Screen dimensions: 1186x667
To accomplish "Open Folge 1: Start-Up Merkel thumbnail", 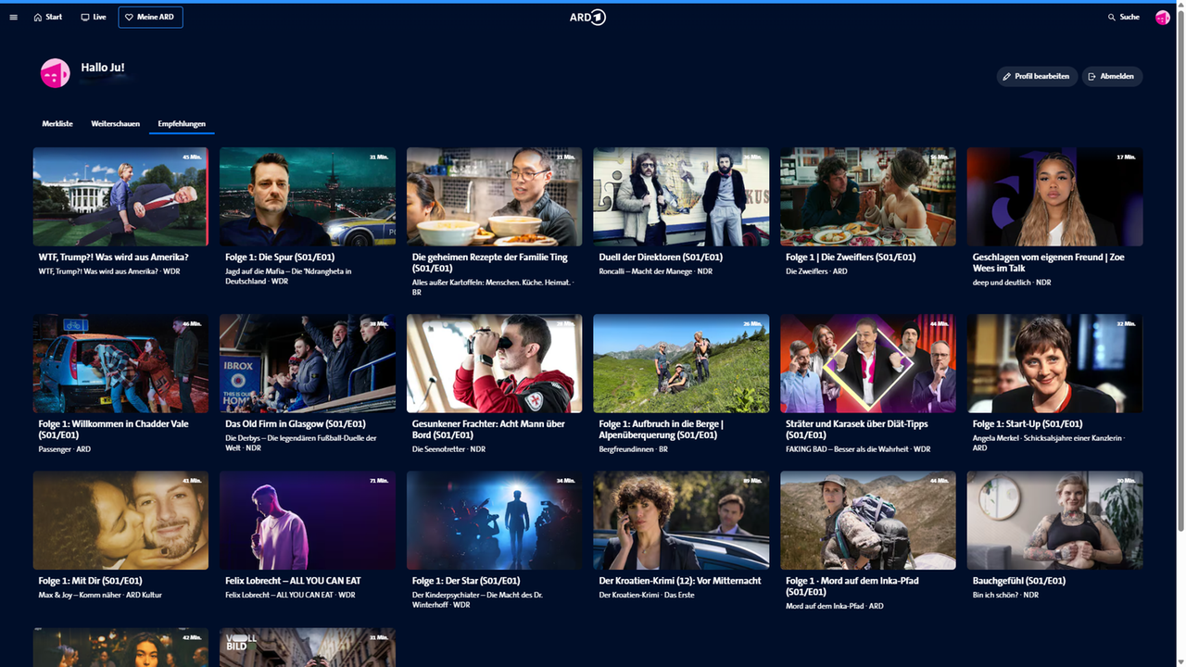I will click(x=1054, y=363).
